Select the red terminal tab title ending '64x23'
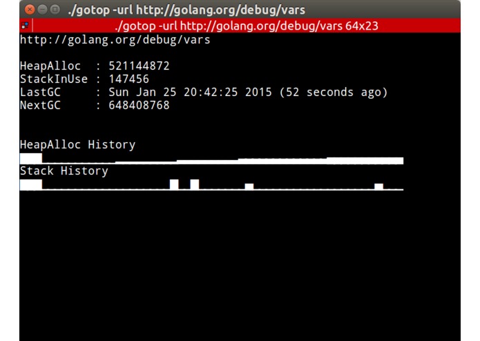The height and width of the screenshot is (341, 480). coord(247,26)
